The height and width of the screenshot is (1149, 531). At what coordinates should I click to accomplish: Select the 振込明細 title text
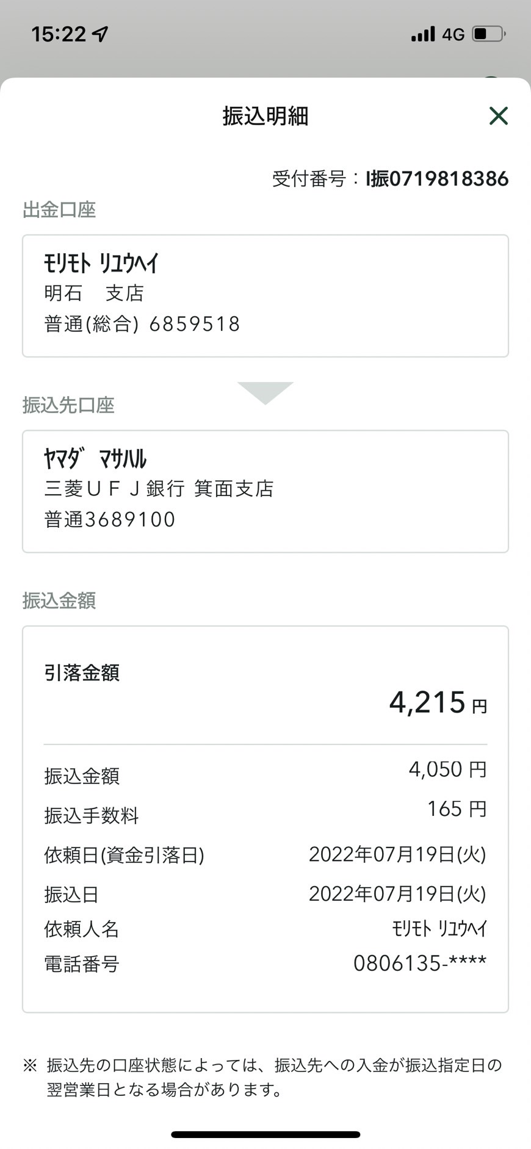click(265, 115)
